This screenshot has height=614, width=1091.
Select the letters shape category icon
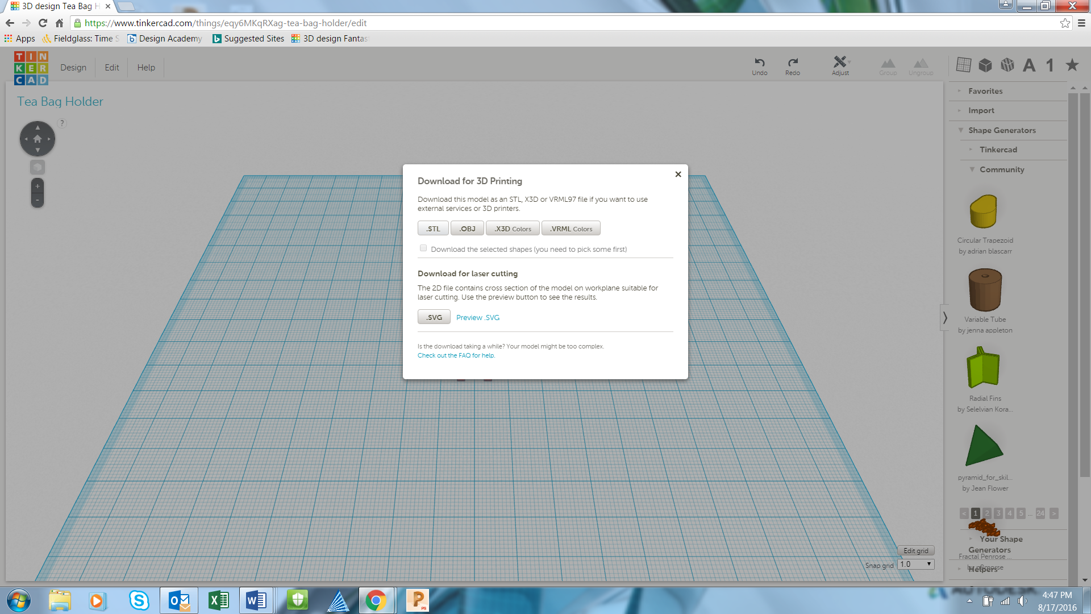tap(1028, 65)
